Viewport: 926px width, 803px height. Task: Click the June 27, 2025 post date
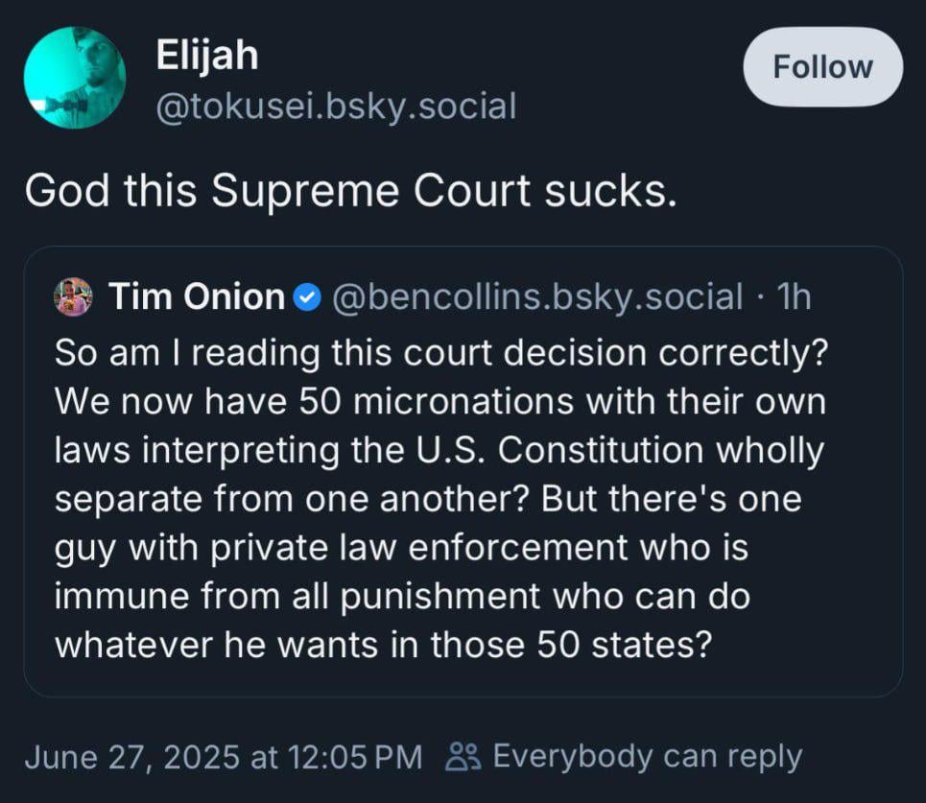click(133, 757)
